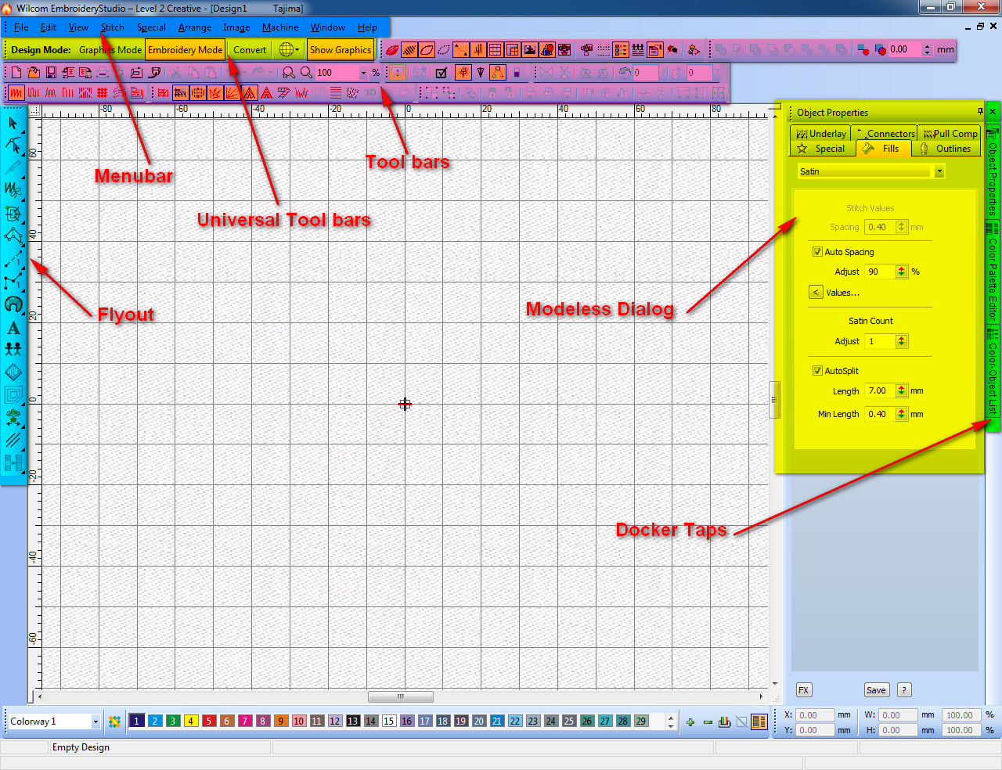1002x770 pixels.
Task: Open the Color Palette Editor docker tab
Action: (x=993, y=272)
